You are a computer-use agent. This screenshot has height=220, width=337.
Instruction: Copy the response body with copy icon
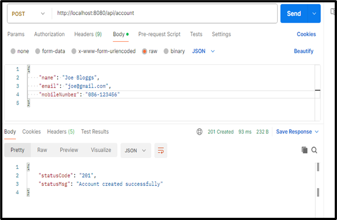(x=305, y=150)
